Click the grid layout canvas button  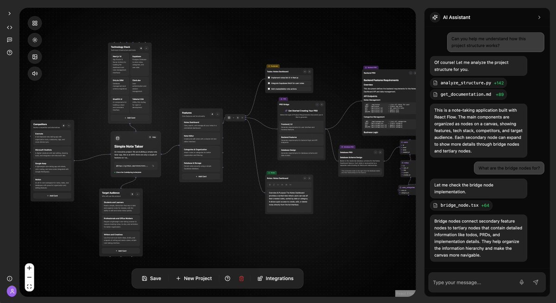click(x=35, y=23)
